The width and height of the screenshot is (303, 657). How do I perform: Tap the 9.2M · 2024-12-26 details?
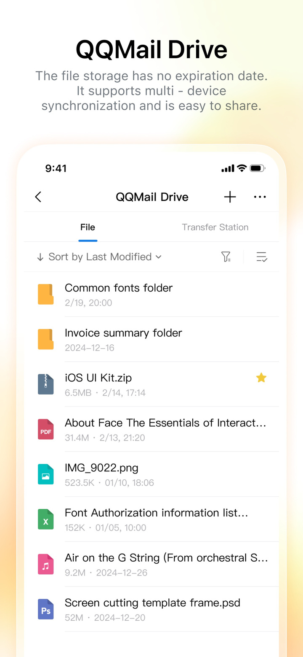[106, 573]
